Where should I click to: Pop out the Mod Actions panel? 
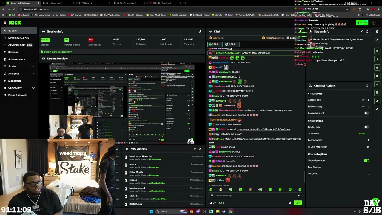tap(200, 148)
